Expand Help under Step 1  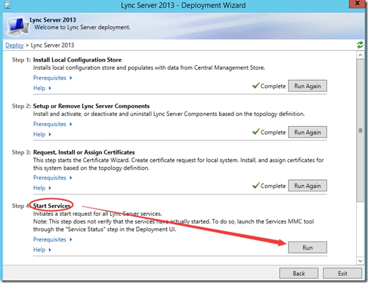pyautogui.click(x=42, y=88)
